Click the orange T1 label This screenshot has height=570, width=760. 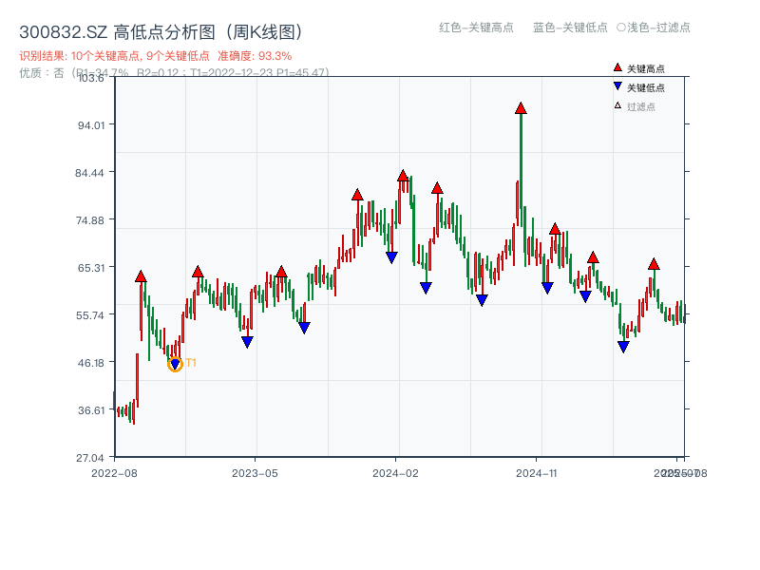(191, 363)
